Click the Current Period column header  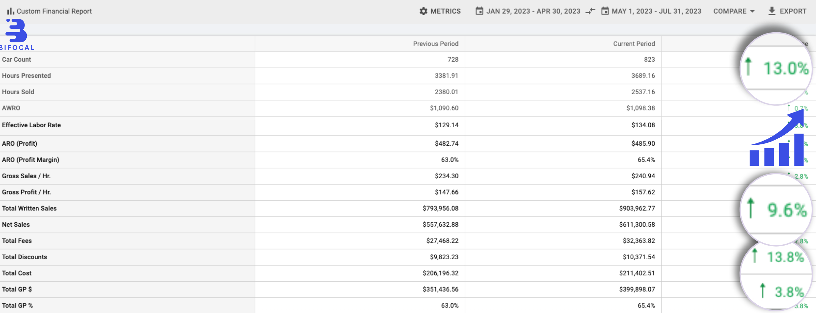coord(634,44)
